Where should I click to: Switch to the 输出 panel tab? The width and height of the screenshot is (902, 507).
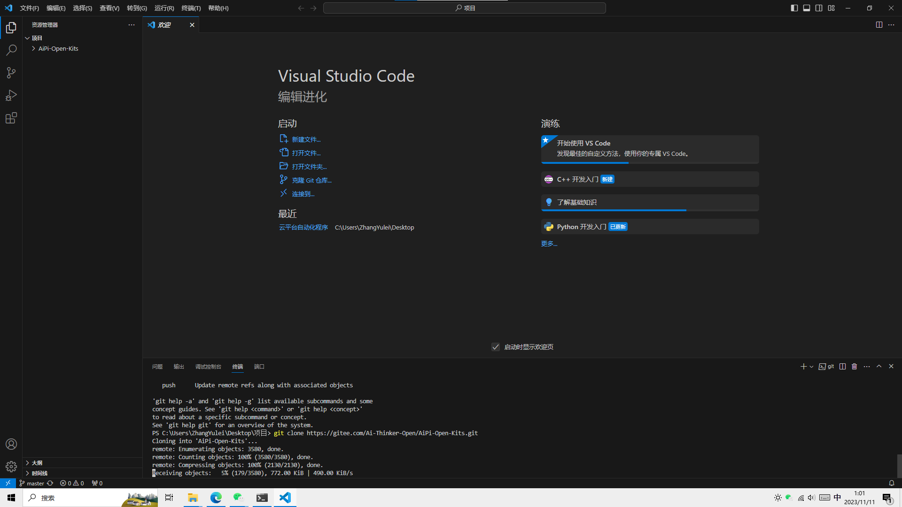coord(179,367)
